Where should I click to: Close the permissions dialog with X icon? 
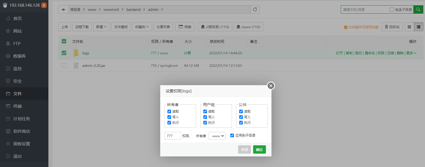(271, 86)
